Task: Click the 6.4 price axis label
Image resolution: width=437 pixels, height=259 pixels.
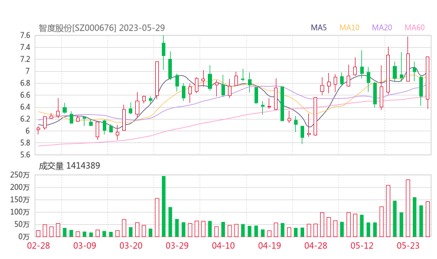Action: (25, 107)
